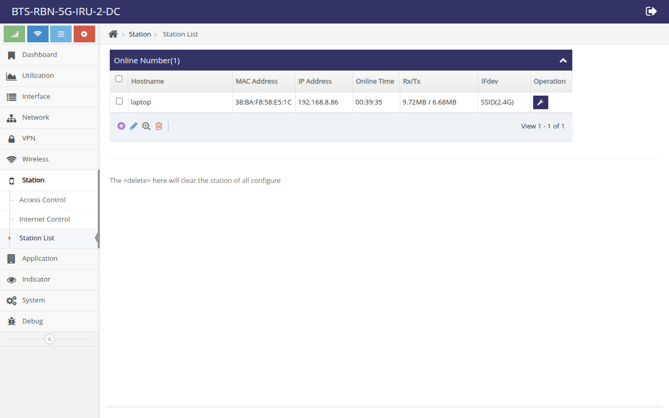The image size is (669, 418).
Task: Click the purple add record icon
Action: tap(121, 126)
